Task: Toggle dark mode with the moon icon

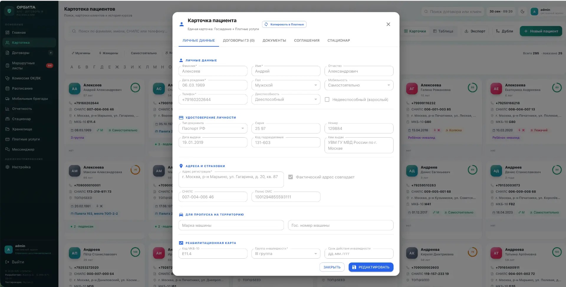Action: (522, 12)
